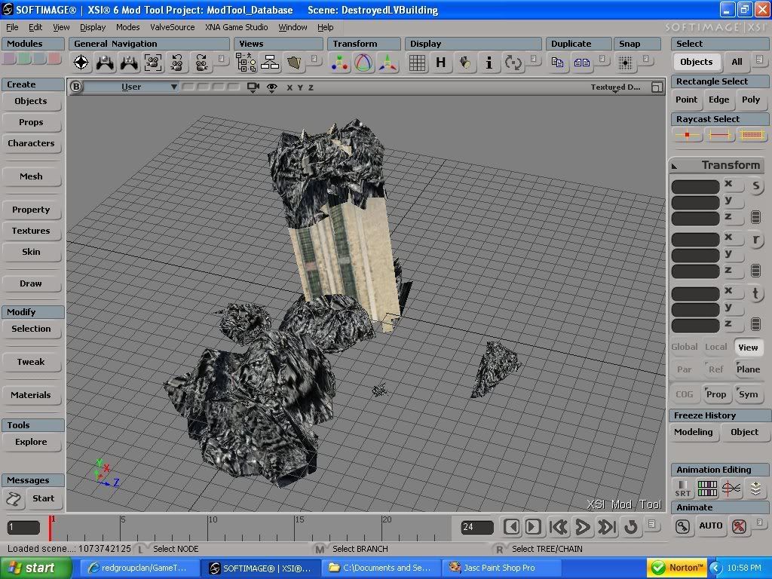Viewport: 772px width, 579px height.
Task: Open the dopesheet icon in Animation Editing
Action: [x=707, y=489]
